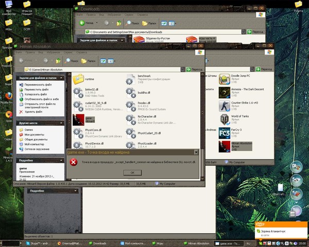Viewport: 309px width, 247px height.
Task: Select Hitman Absolution shortcut in Игры window
Action: click(x=235, y=147)
